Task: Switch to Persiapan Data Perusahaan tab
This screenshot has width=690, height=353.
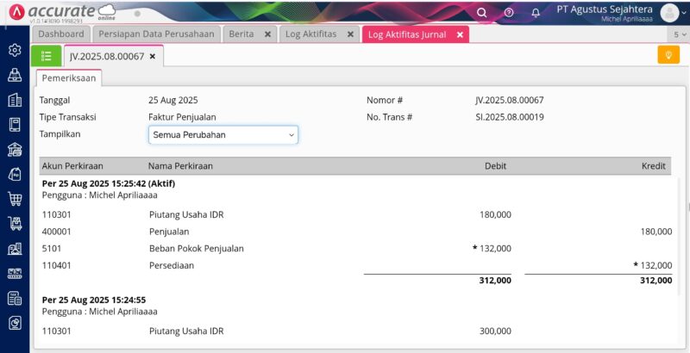Action: (x=156, y=34)
